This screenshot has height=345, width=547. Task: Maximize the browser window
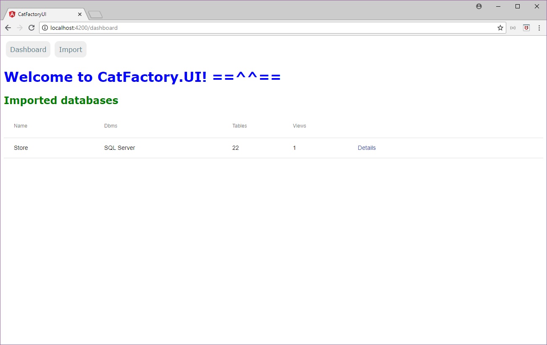[x=518, y=6]
